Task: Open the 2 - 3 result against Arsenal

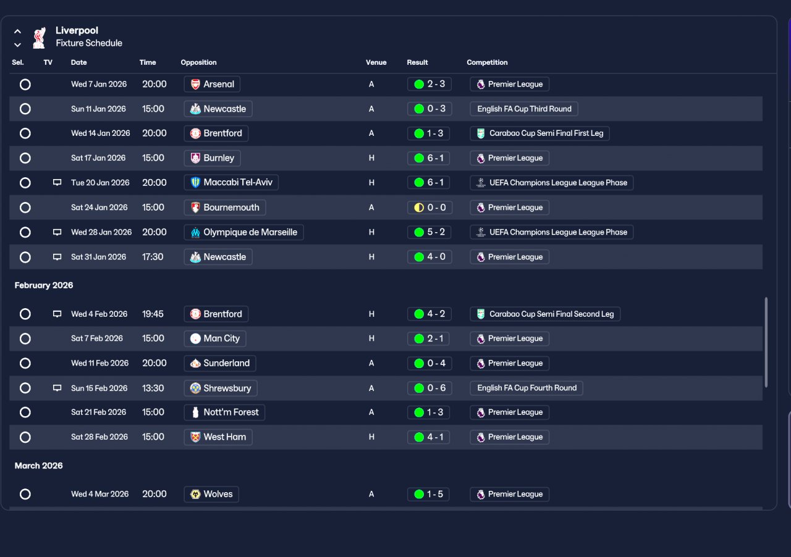Action: coord(429,84)
